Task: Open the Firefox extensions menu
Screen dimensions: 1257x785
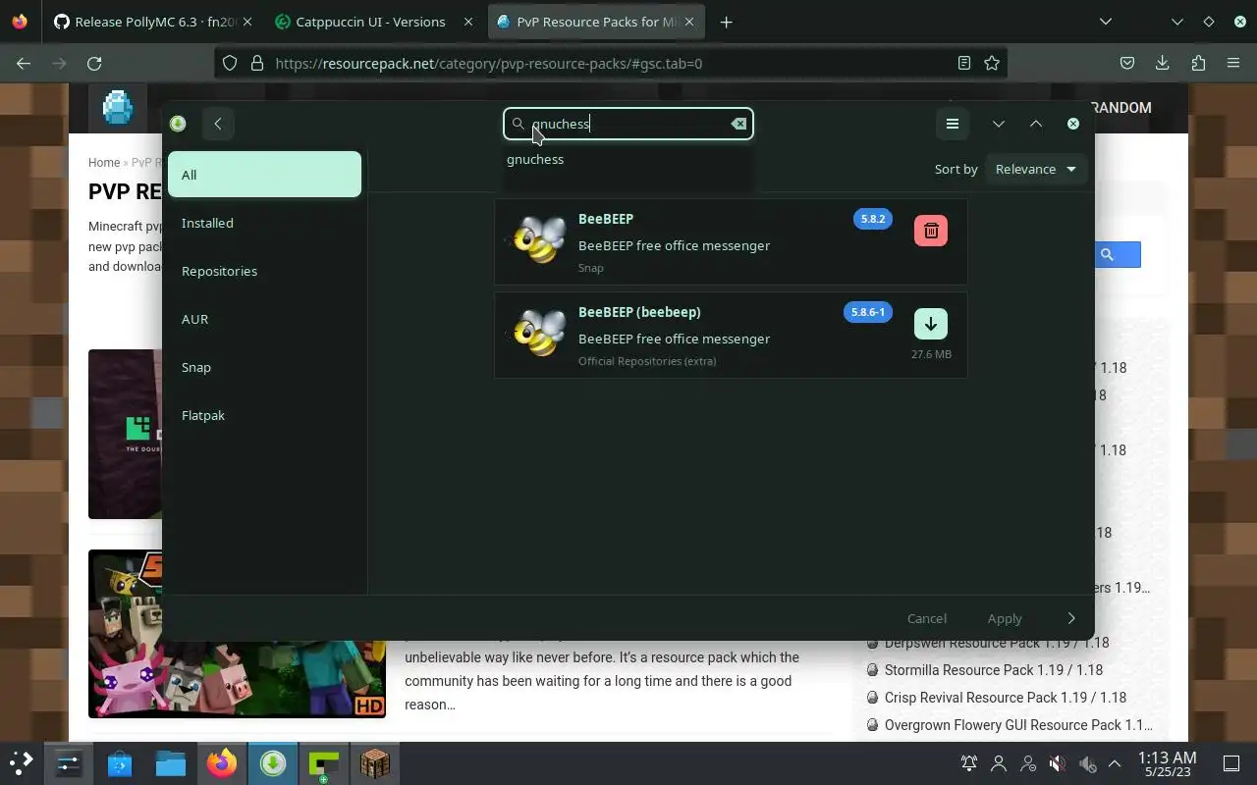Action: [x=1198, y=63]
